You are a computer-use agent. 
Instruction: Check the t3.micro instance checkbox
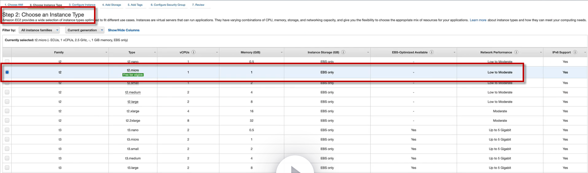(7, 139)
